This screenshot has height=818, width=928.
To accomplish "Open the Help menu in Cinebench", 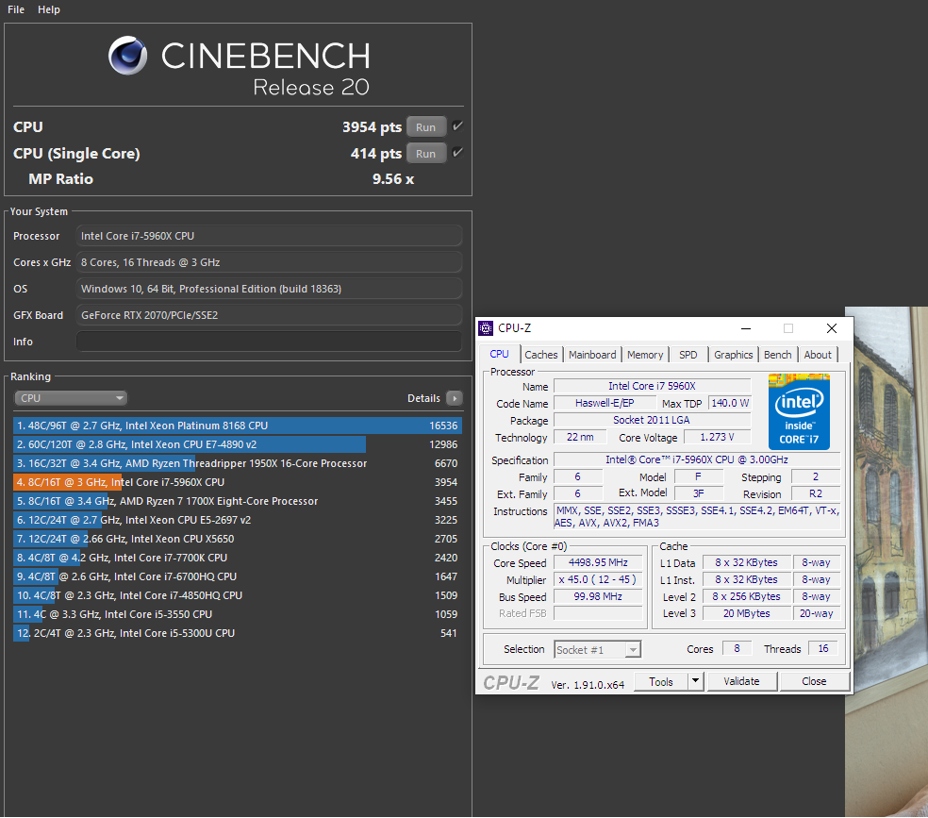I will pyautogui.click(x=48, y=9).
